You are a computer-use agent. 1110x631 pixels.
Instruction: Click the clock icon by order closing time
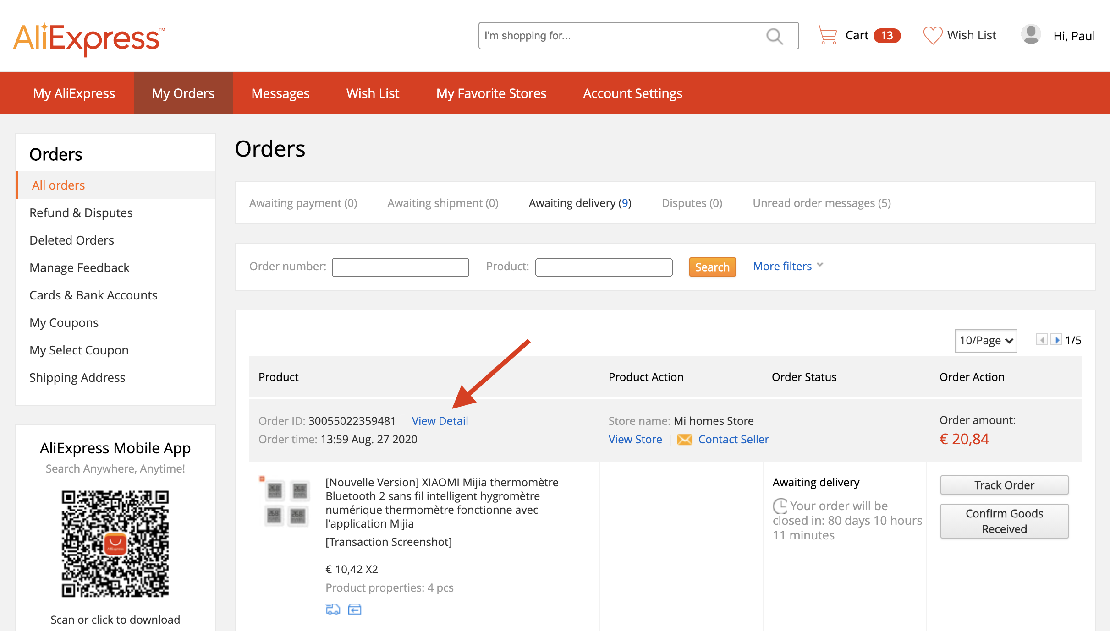pos(780,506)
